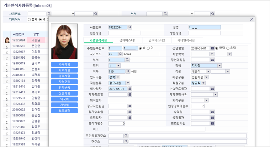Viewport: 270px width, 147px height.
Task: Open 직군 dropdown showing 내근직
Action: (208, 71)
